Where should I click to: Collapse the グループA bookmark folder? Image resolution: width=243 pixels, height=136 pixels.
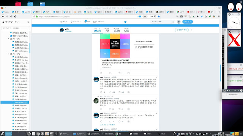coord(9,39)
